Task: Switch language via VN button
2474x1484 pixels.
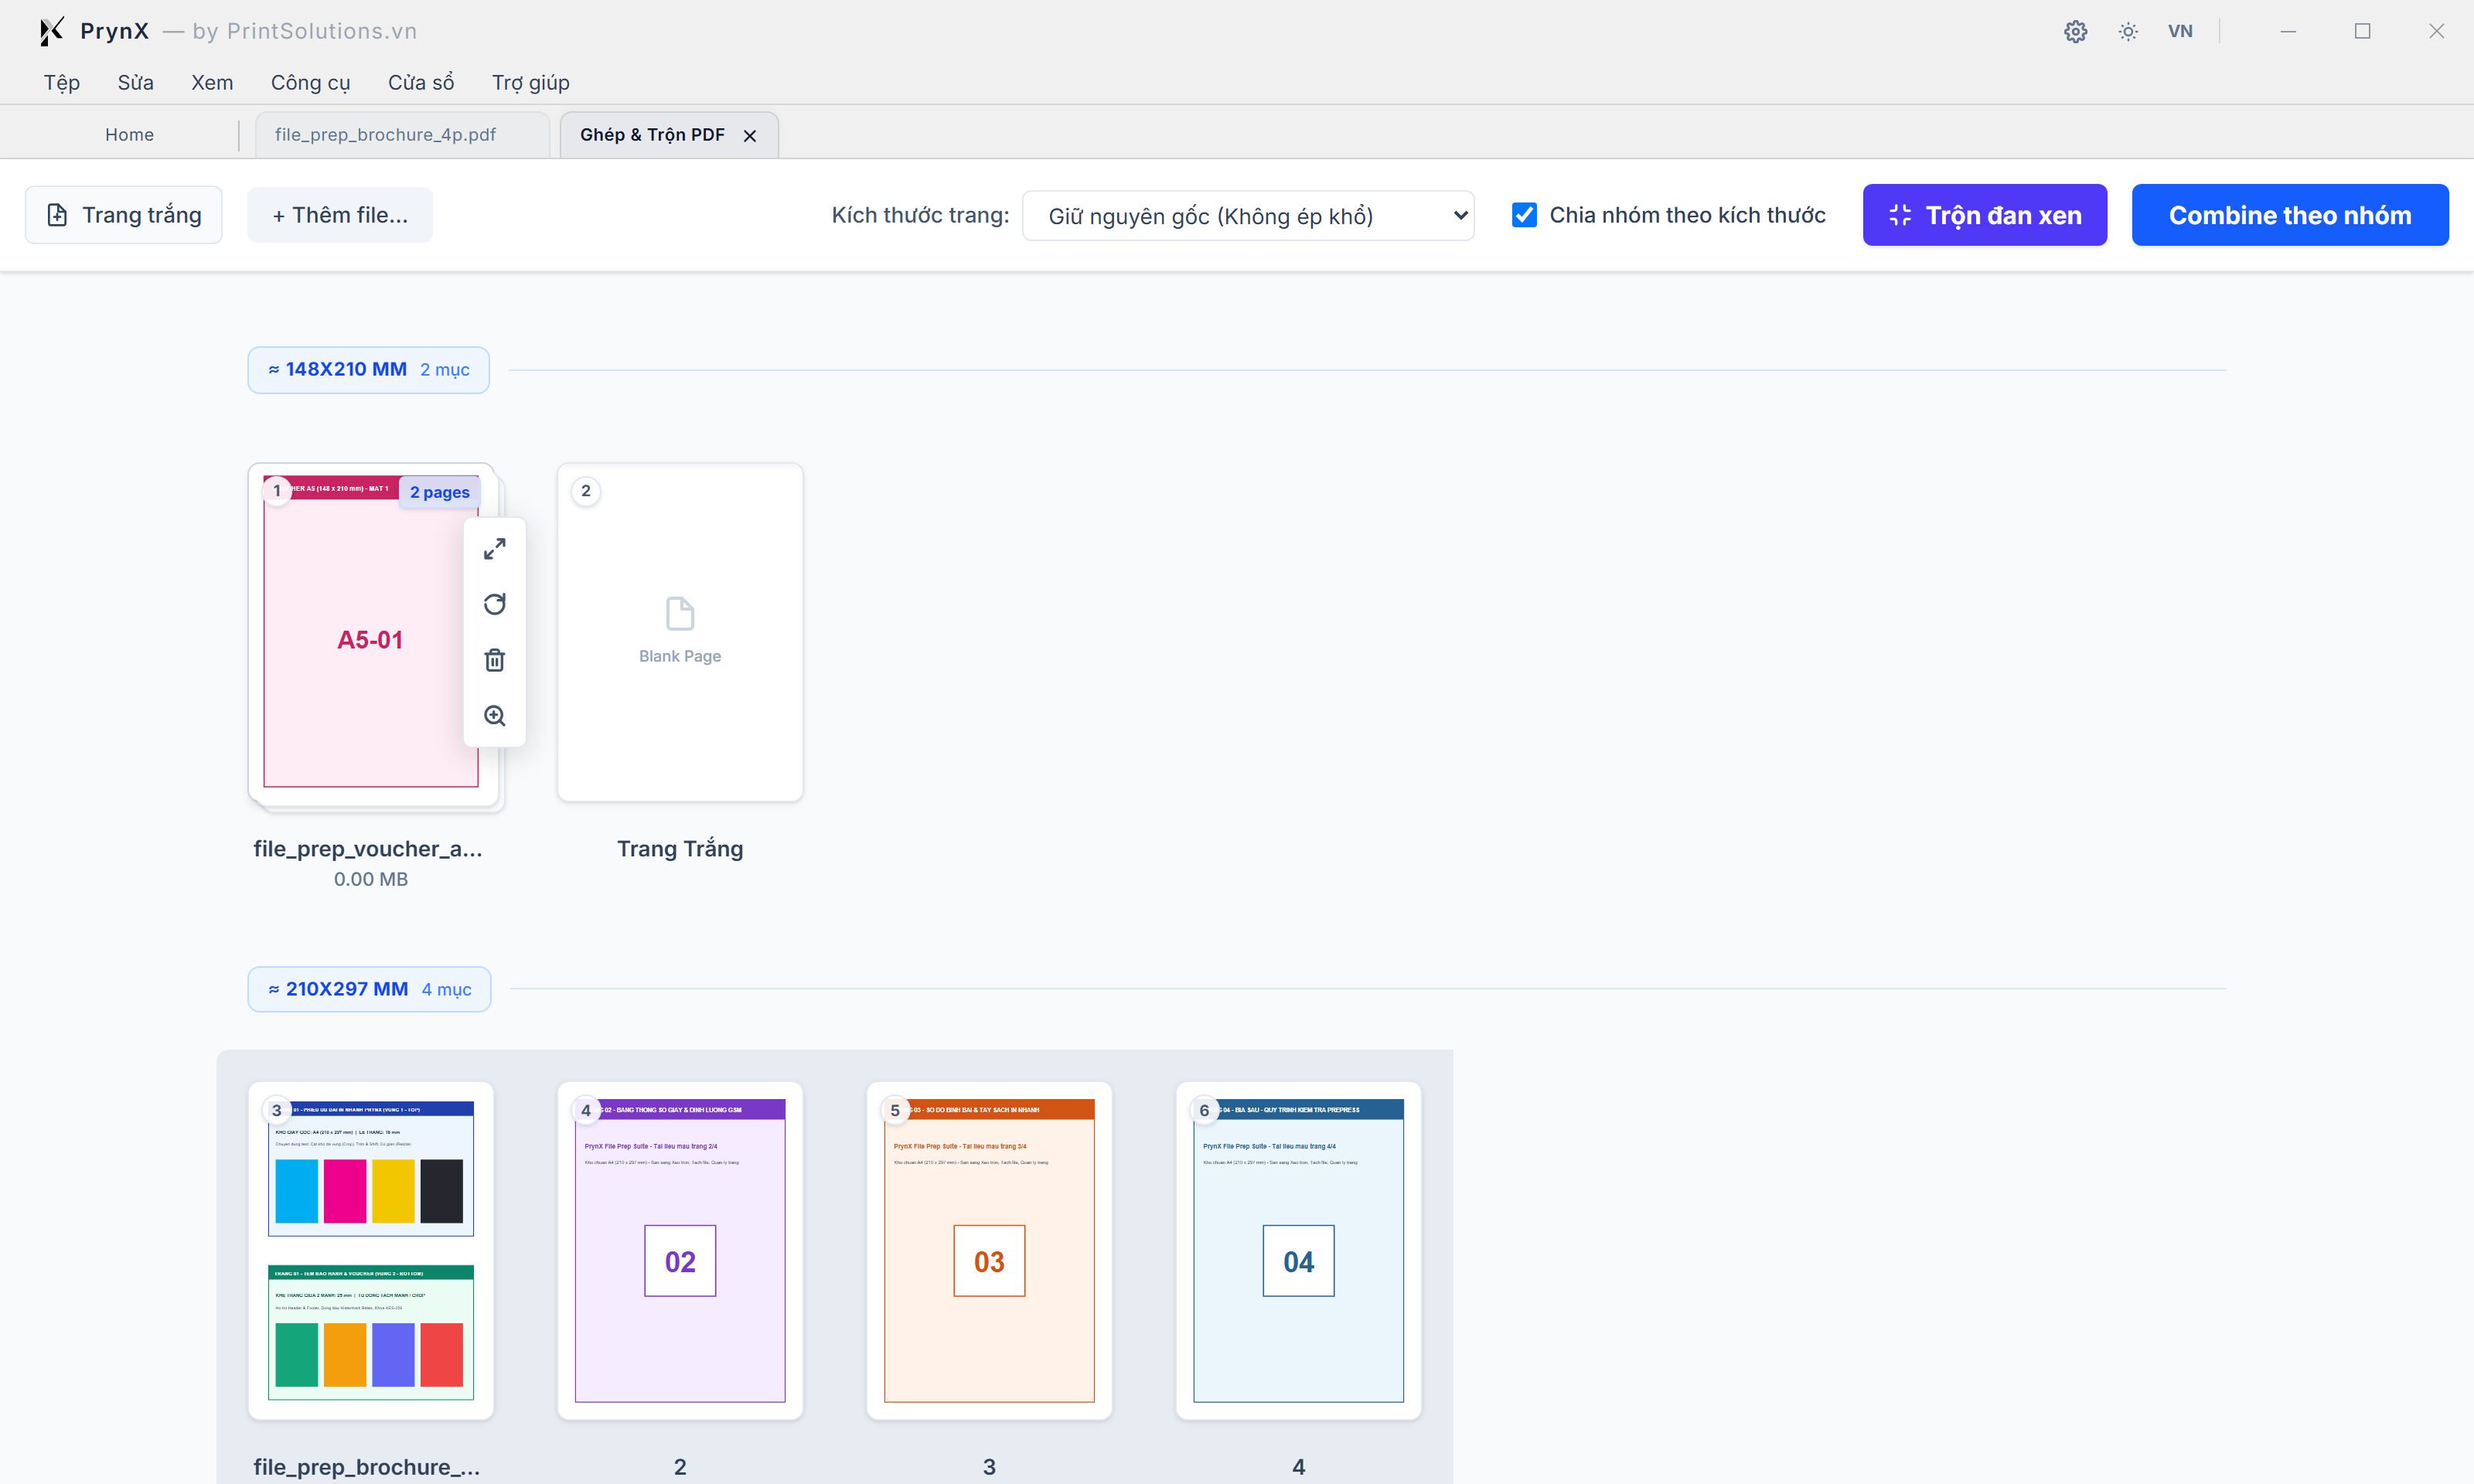Action: (x=2180, y=31)
